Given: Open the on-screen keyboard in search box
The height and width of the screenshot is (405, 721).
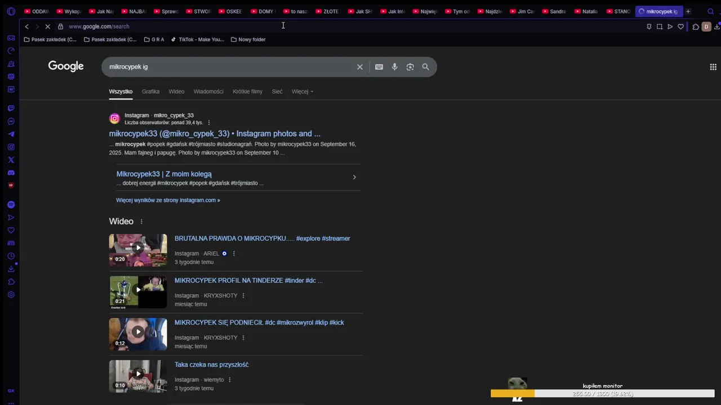Looking at the screenshot, I should tap(379, 67).
